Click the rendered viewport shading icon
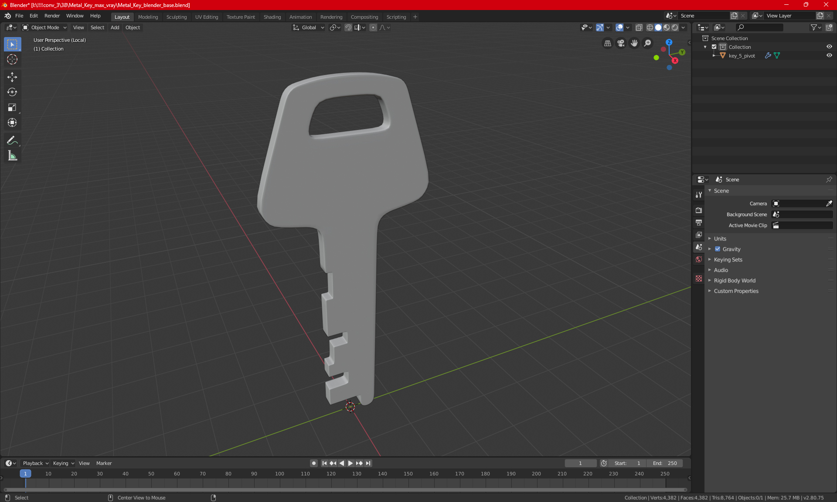The height and width of the screenshot is (502, 837). coord(674,27)
